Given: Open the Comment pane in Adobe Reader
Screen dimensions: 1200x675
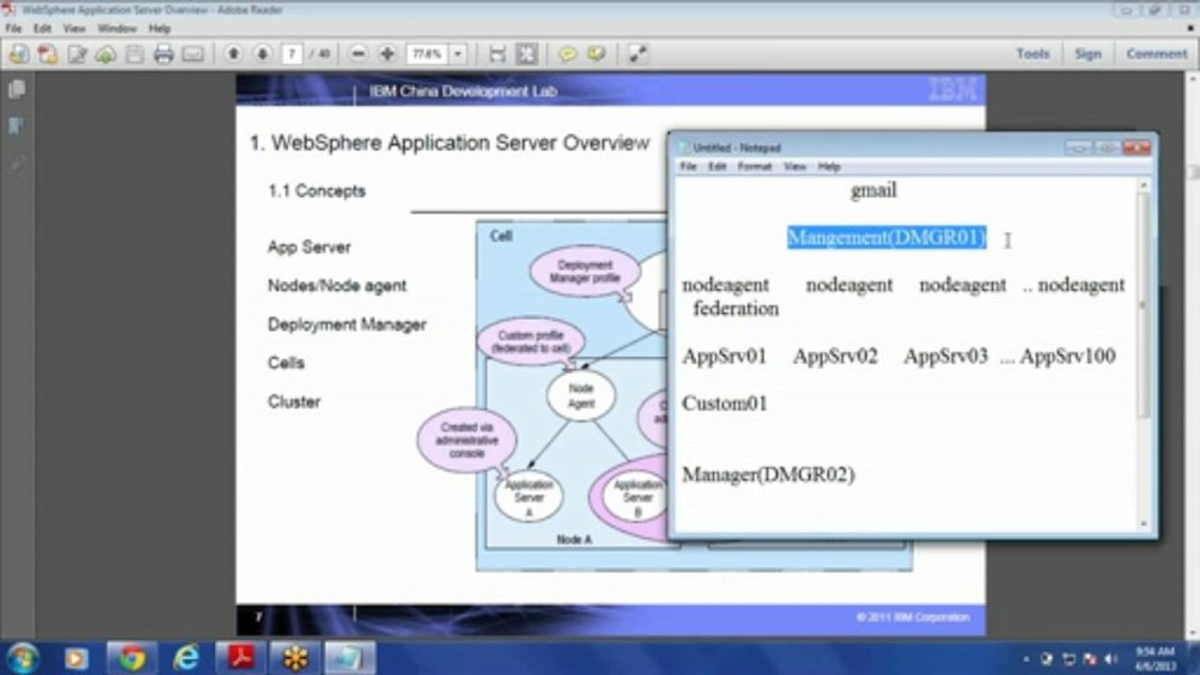Looking at the screenshot, I should [1157, 54].
